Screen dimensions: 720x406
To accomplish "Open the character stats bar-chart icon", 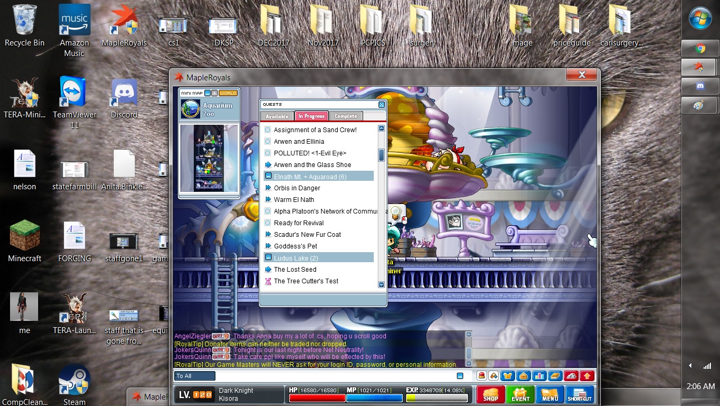I will [539, 376].
